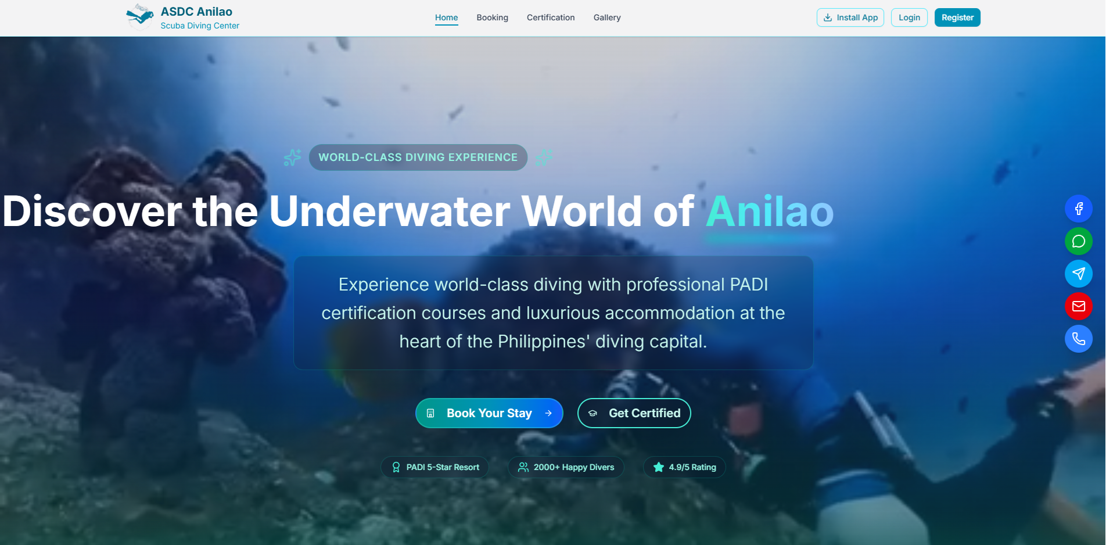Click the users icon beside Happy Divers

(x=523, y=467)
